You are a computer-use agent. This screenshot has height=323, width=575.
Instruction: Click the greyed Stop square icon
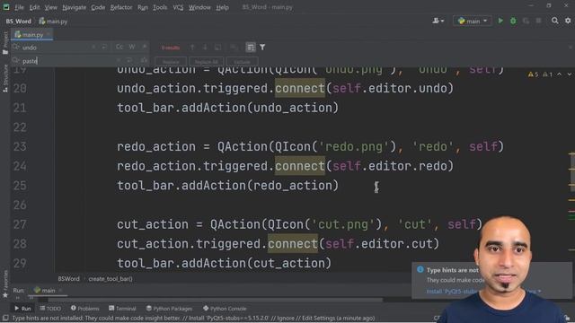(538, 21)
